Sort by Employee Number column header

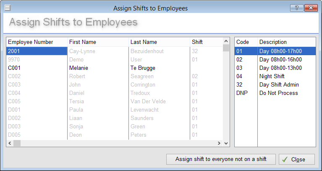(x=37, y=42)
